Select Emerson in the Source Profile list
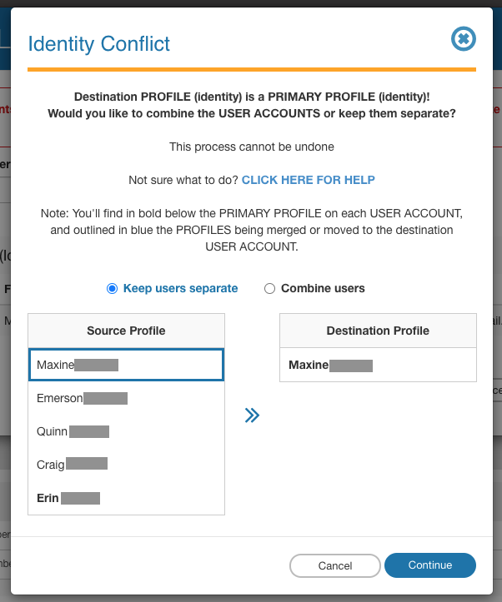502x602 pixels. pos(126,398)
